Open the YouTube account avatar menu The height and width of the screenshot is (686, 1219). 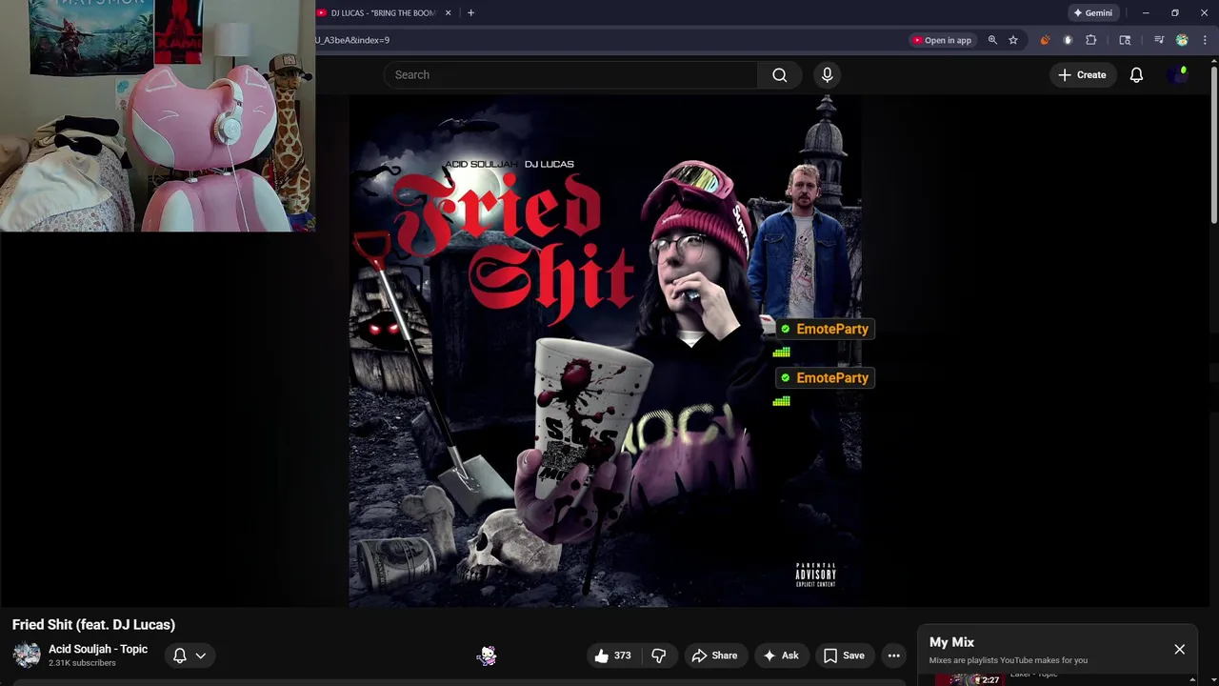(x=1180, y=74)
